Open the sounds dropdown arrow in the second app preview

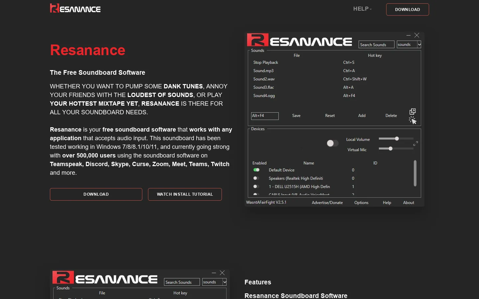(x=225, y=282)
